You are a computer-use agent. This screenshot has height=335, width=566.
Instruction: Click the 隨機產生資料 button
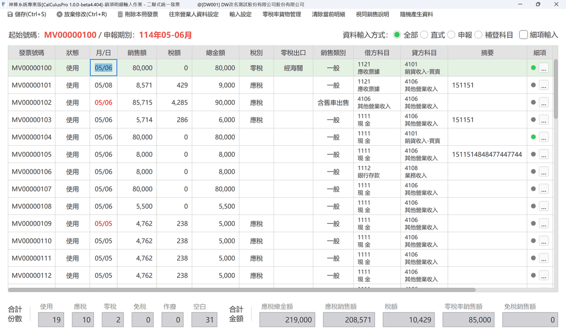click(x=416, y=15)
